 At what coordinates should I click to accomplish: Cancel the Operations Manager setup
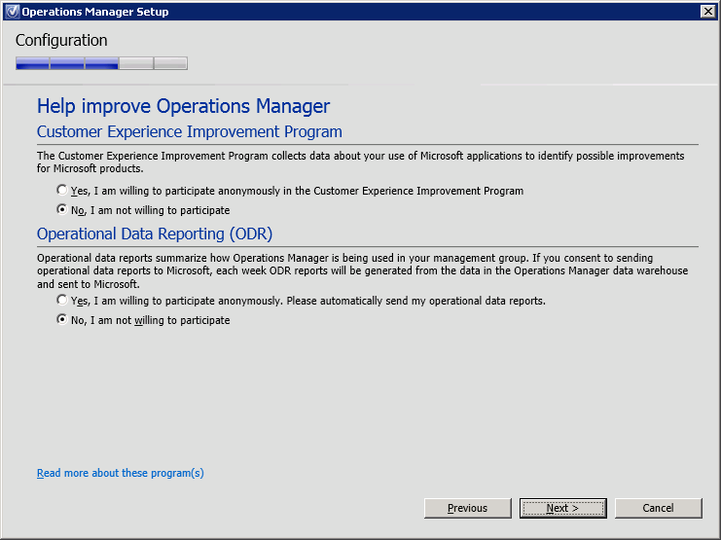click(658, 508)
